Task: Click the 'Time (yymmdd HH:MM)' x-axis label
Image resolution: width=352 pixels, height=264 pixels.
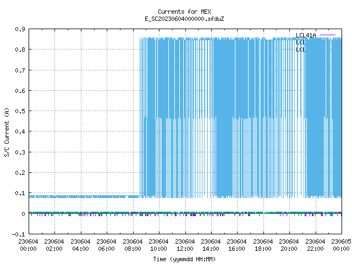Action: (184, 259)
